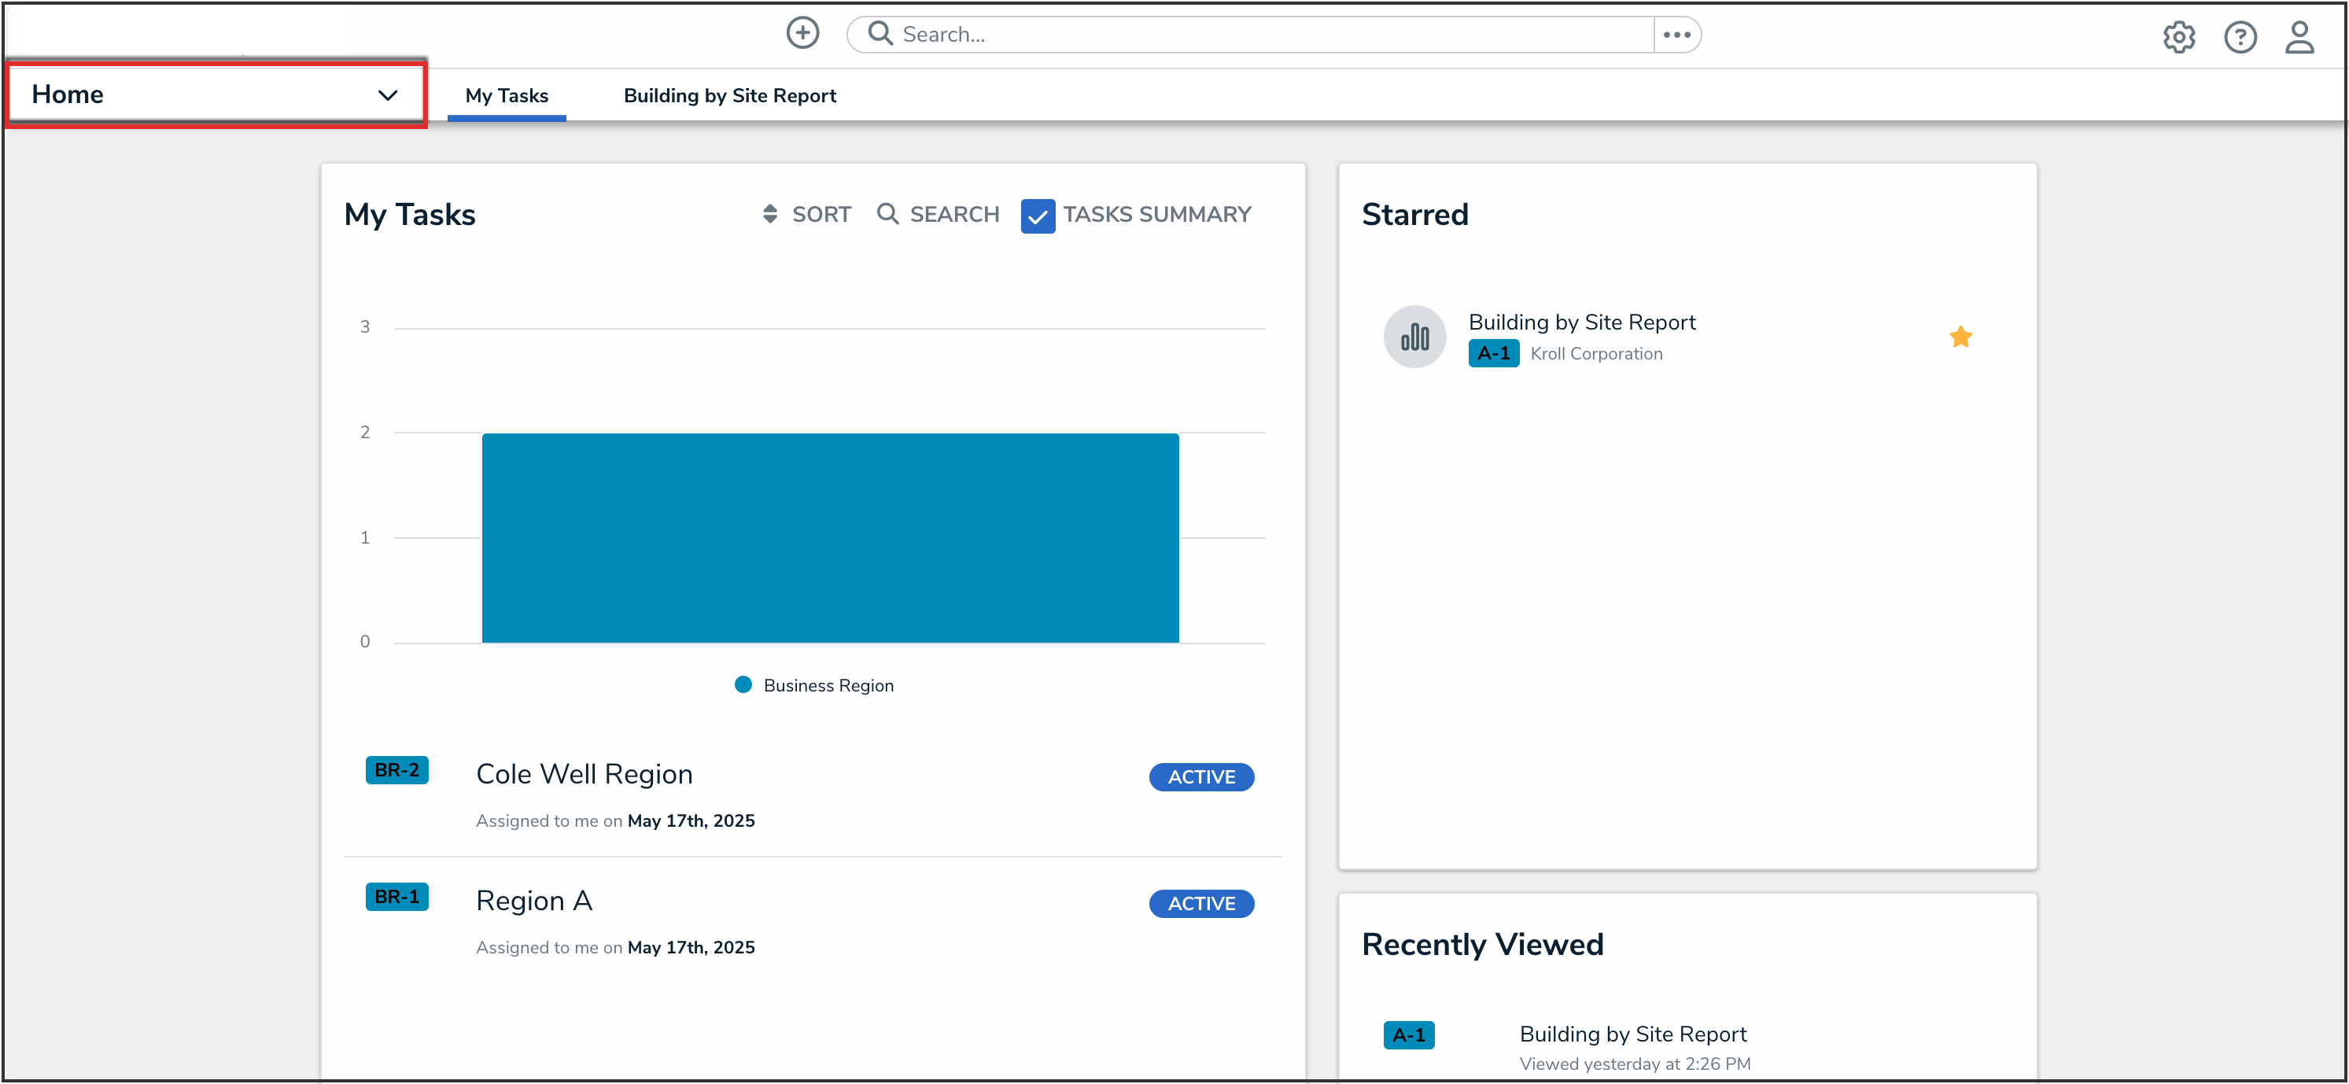
Task: Click the magnifier icon in search bar
Action: pyautogui.click(x=879, y=34)
